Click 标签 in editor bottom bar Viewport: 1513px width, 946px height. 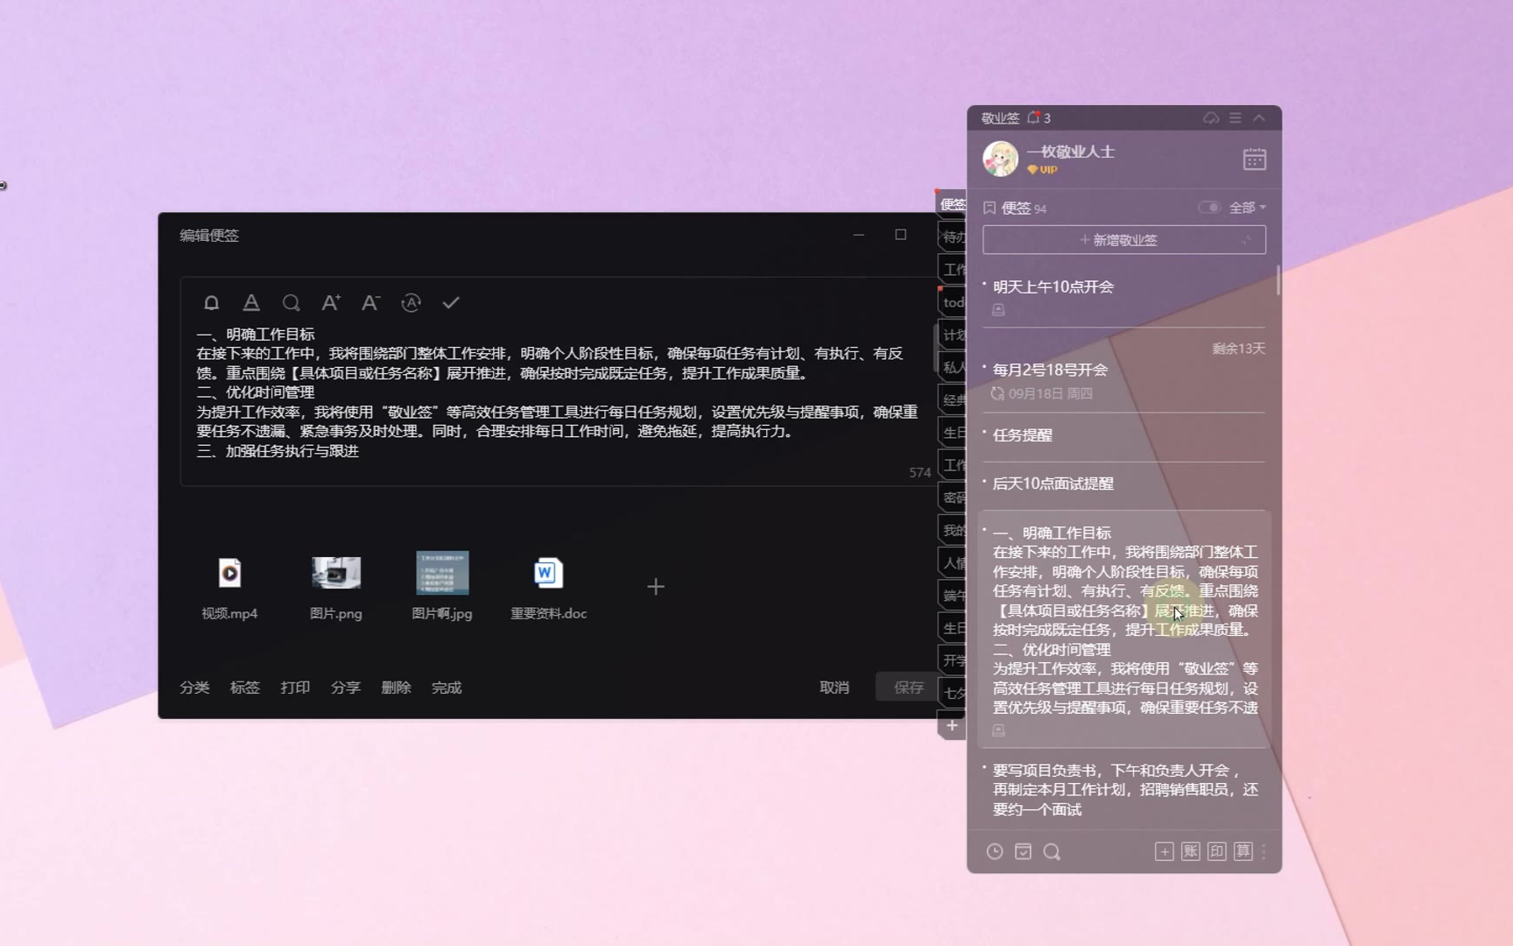point(245,688)
